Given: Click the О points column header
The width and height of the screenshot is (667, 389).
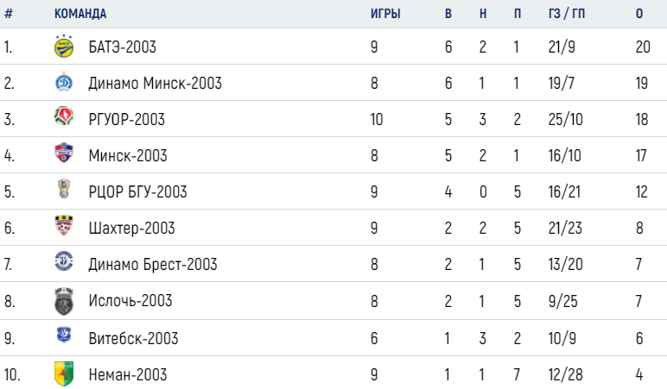Looking at the screenshot, I should coord(639,14).
